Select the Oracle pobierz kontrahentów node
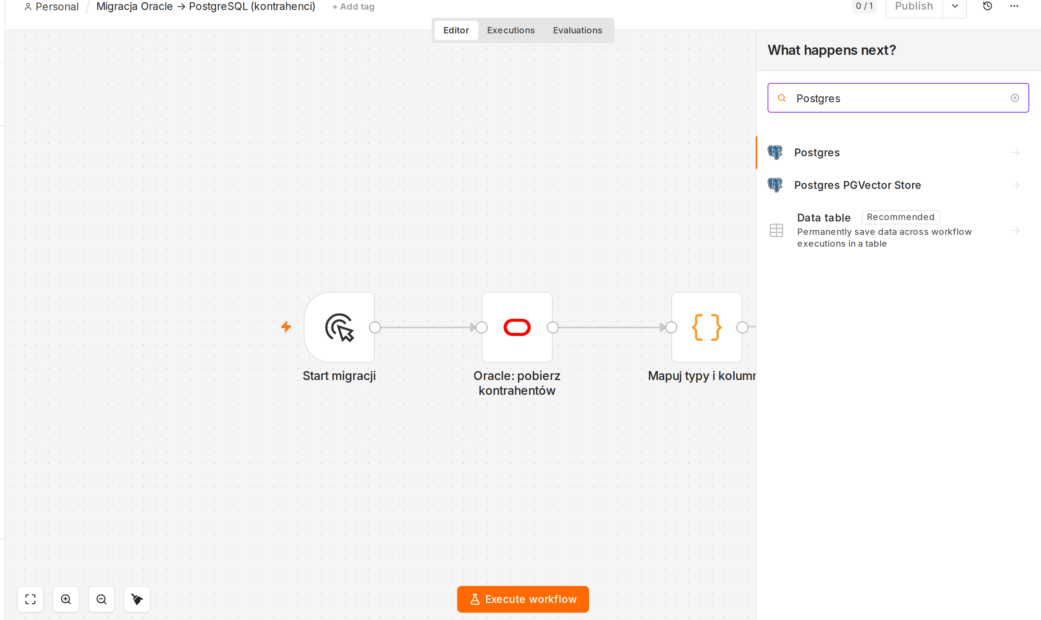Image resolution: width=1041 pixels, height=620 pixels. point(517,327)
